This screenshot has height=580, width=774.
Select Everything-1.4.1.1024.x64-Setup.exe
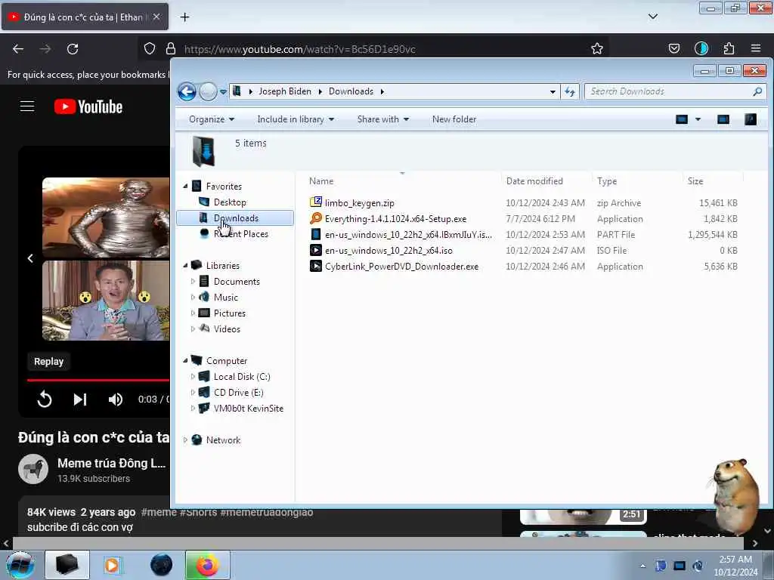click(x=395, y=218)
